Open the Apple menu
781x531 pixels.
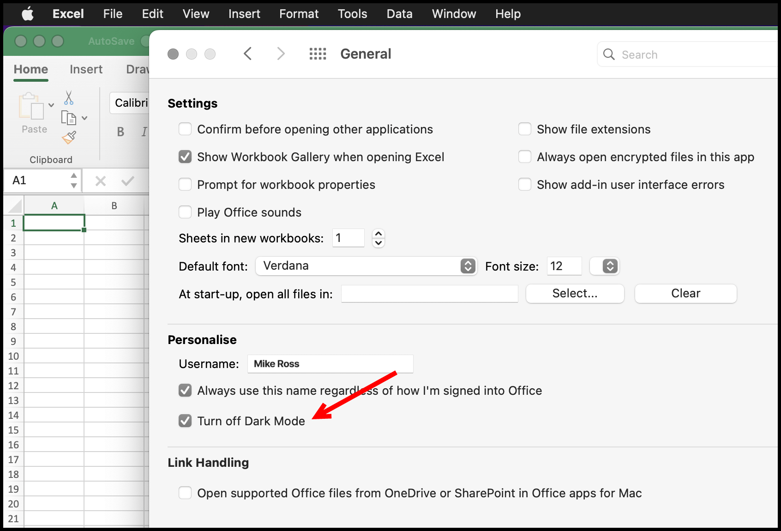tap(27, 14)
